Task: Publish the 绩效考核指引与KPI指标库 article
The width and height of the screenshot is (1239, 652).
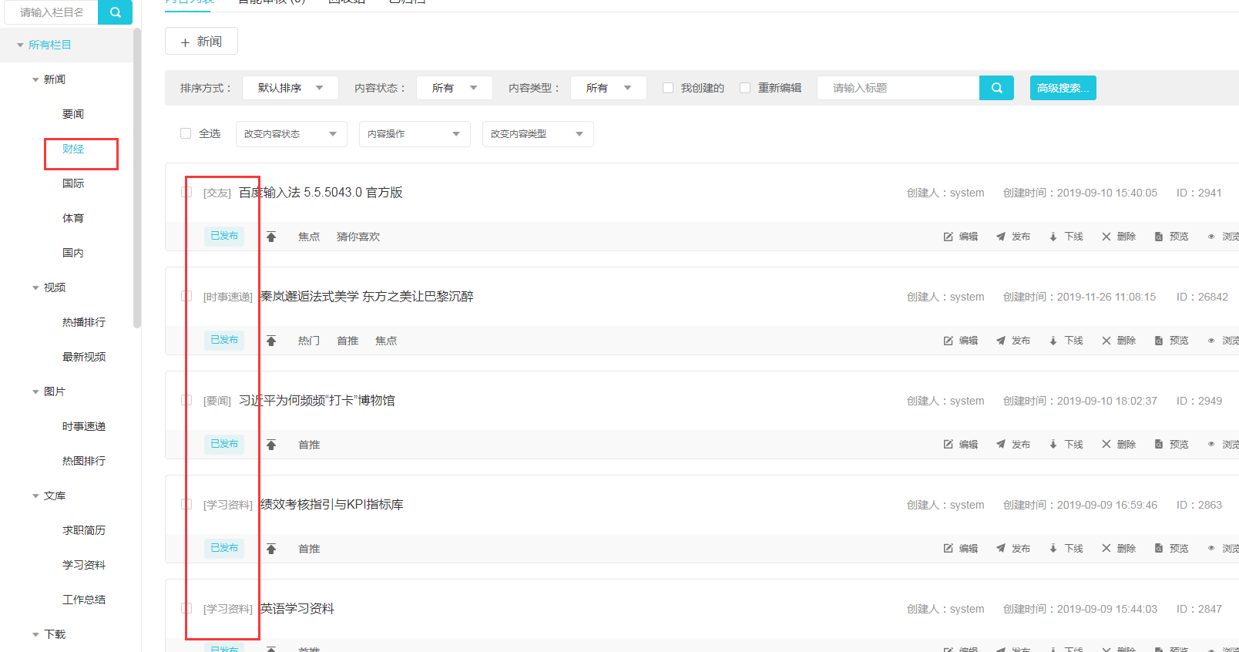Action: click(x=1013, y=549)
